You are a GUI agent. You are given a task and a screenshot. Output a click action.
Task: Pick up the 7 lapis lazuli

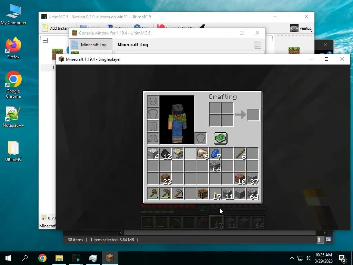point(215,154)
